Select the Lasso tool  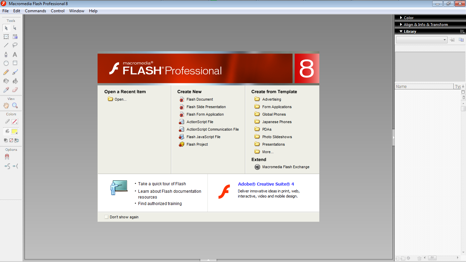[x=15, y=45]
